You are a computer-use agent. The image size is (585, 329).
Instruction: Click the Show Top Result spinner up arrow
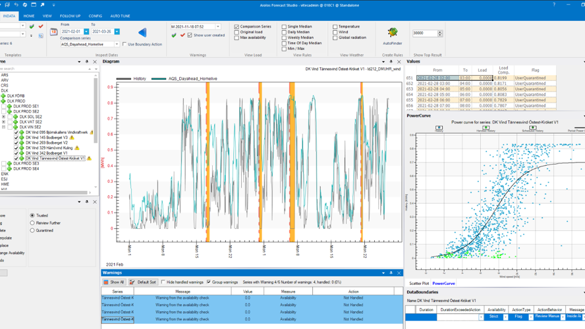[440, 31]
